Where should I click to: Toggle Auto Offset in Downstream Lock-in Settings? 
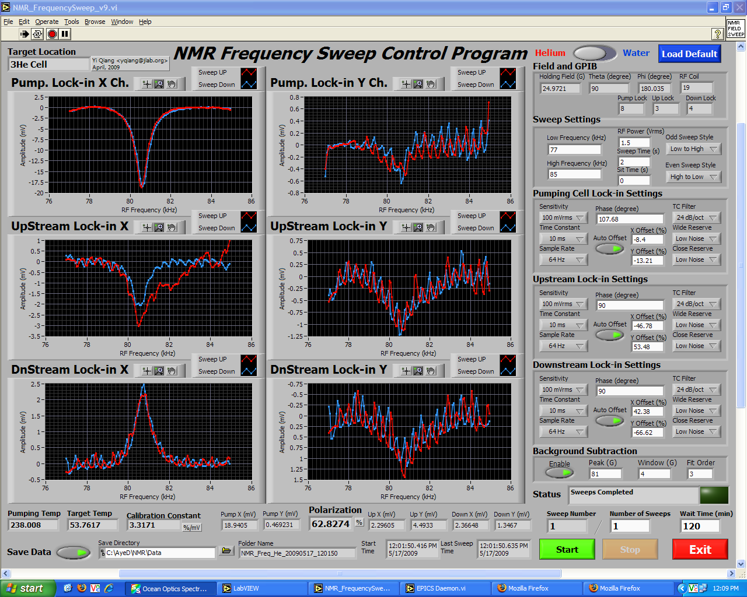tap(609, 420)
